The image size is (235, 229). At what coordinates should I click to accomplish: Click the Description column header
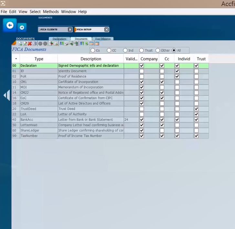[91, 59]
